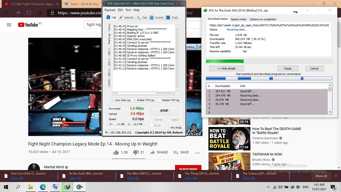Viewport: 341px width, 192px height.
Task: Switch to Speed Limiter tab in IDM
Action: click(x=239, y=19)
